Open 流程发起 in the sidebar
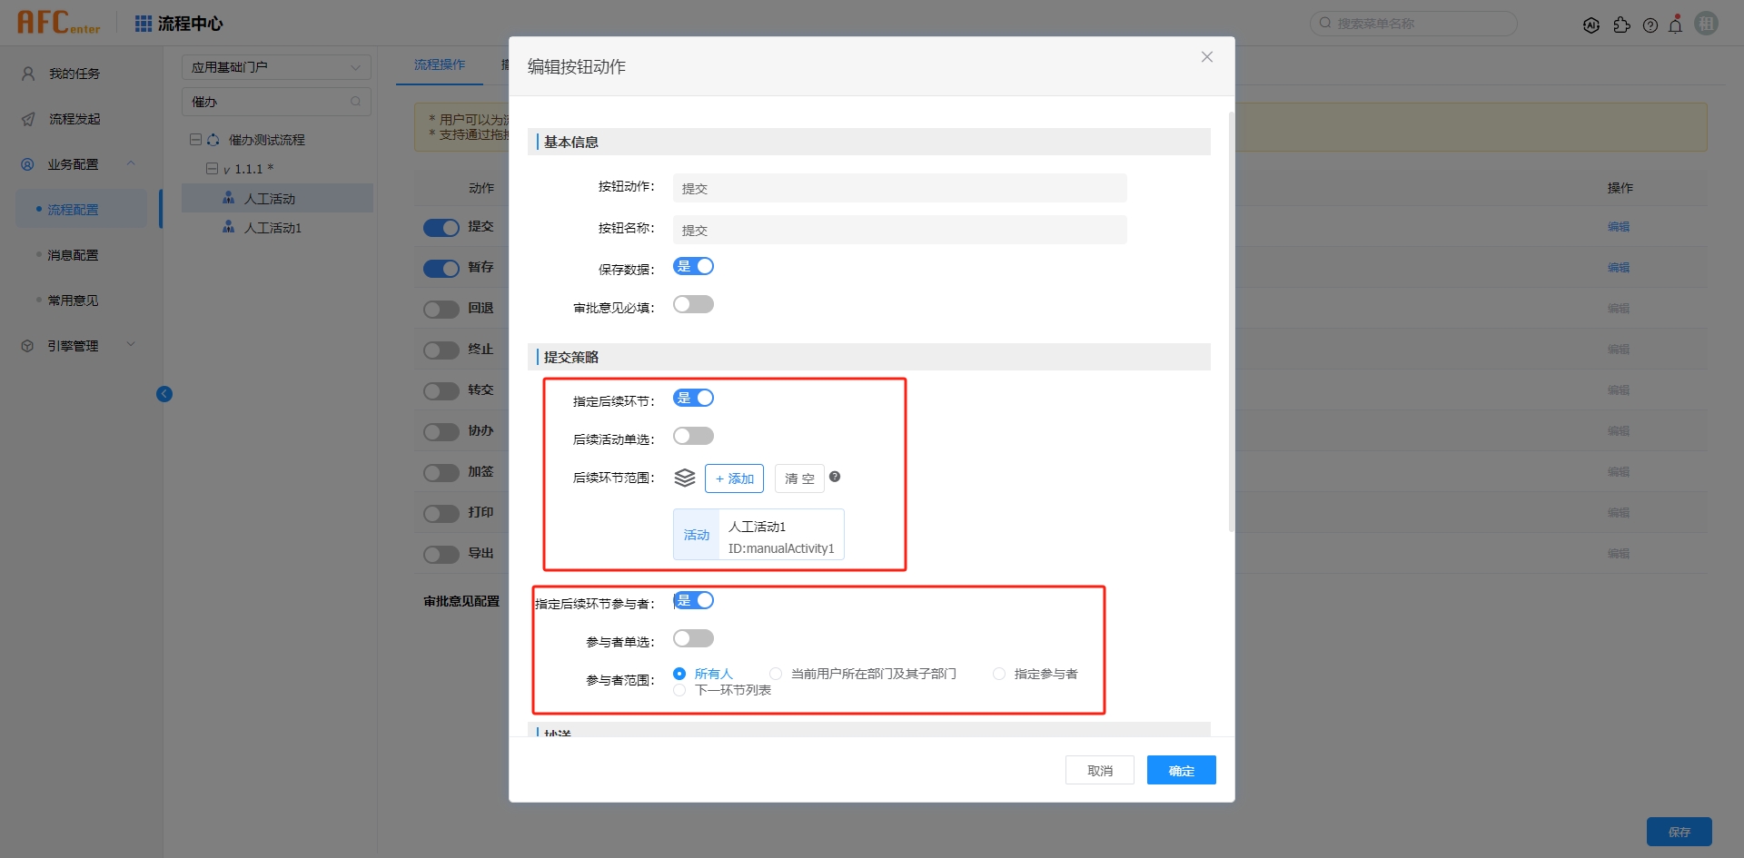Screen dimensions: 1744x858 pyautogui.click(x=74, y=119)
